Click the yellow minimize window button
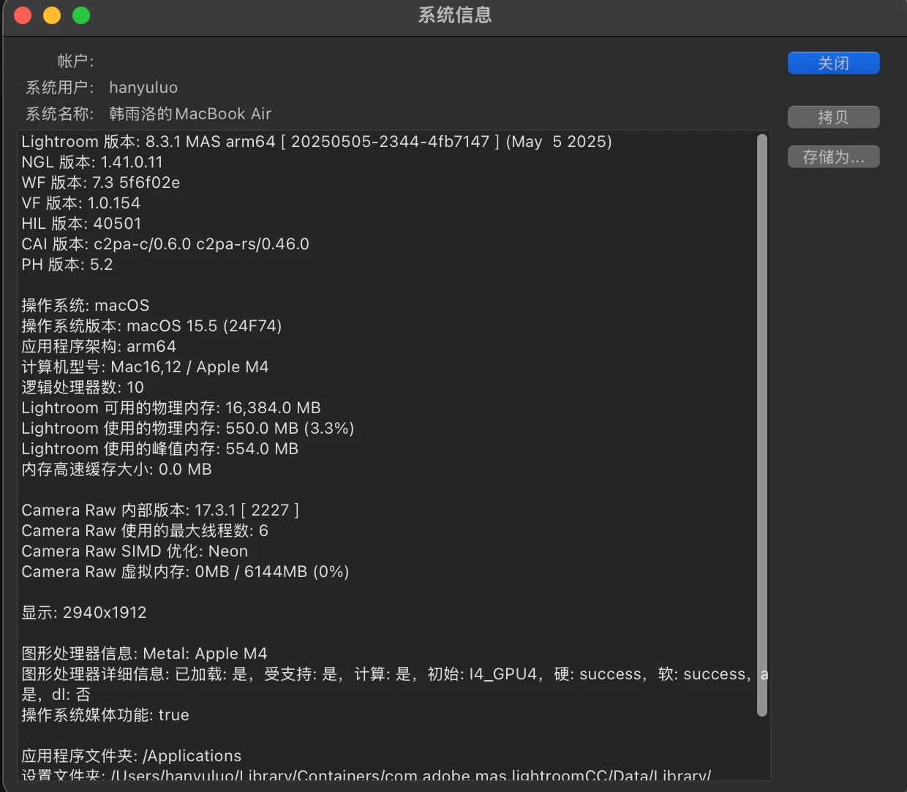 52,15
